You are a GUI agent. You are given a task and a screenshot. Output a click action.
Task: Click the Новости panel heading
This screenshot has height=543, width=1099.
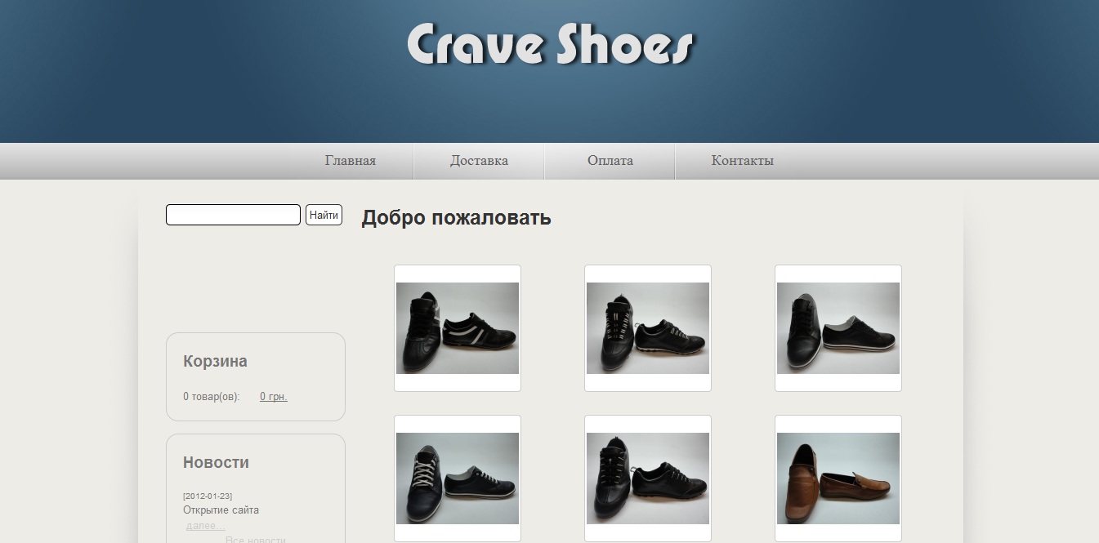(x=215, y=462)
